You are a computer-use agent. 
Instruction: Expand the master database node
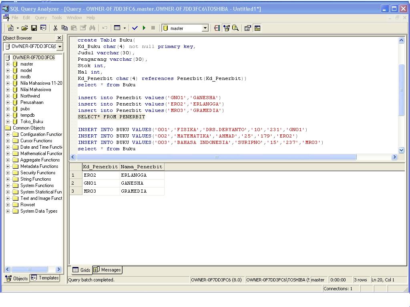8,64
